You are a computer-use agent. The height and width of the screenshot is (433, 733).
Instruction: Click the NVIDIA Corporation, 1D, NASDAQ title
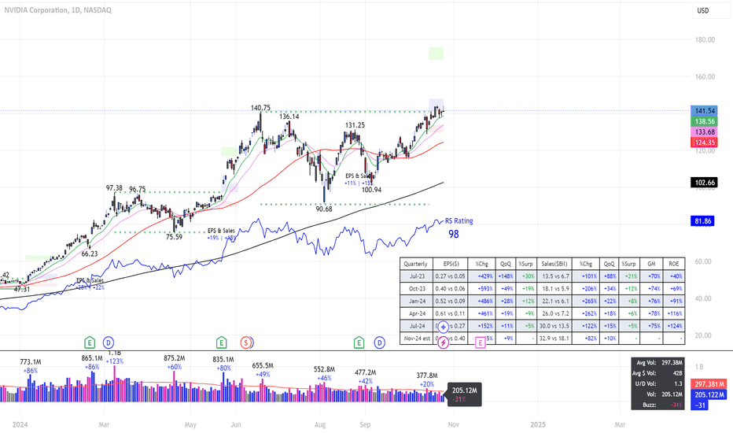(58, 9)
